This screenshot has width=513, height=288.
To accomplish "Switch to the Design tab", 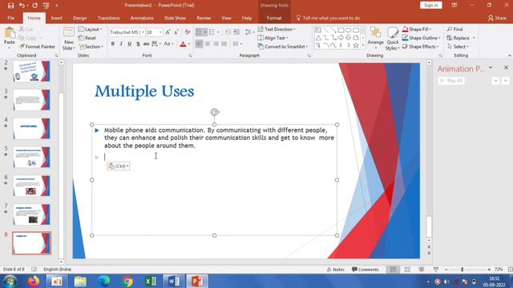I will pos(80,18).
